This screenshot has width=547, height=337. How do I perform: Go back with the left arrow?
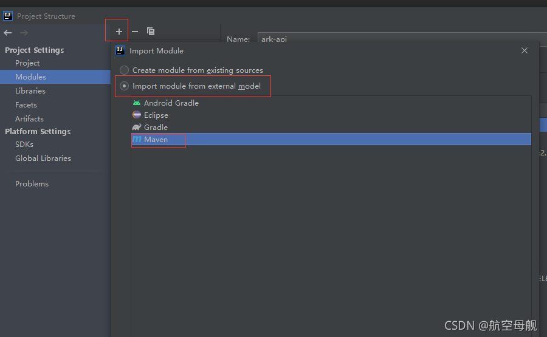[8, 33]
